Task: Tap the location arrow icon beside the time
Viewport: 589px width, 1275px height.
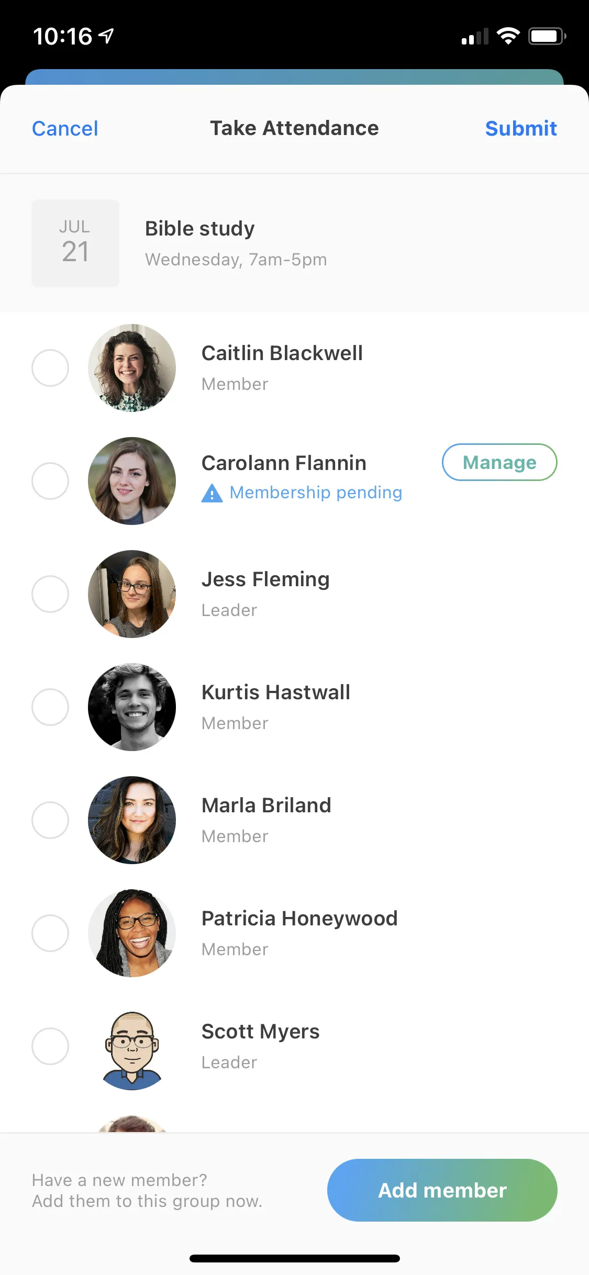Action: (x=106, y=36)
